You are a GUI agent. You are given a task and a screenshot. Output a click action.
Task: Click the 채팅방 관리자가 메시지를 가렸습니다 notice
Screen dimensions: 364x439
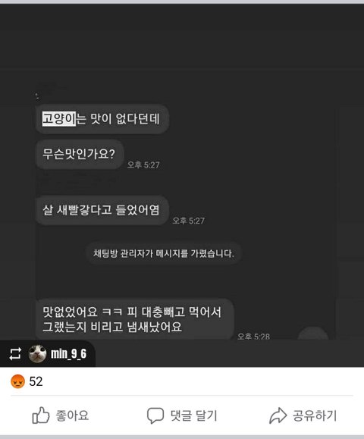[x=164, y=253]
